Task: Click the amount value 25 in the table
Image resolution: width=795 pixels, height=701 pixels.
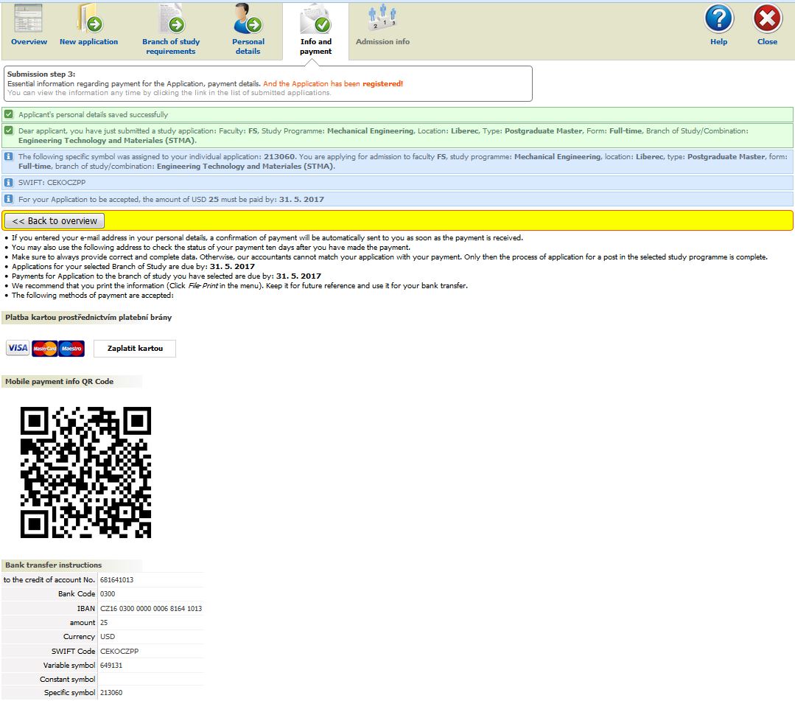Action: [104, 622]
